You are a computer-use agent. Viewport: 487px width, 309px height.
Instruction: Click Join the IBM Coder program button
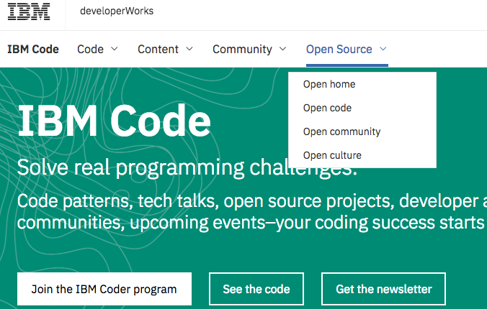(104, 289)
